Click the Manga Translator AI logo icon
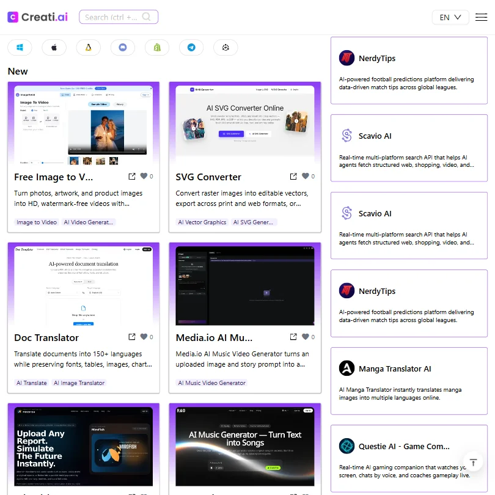Screen dimensions: 495x495 point(346,369)
